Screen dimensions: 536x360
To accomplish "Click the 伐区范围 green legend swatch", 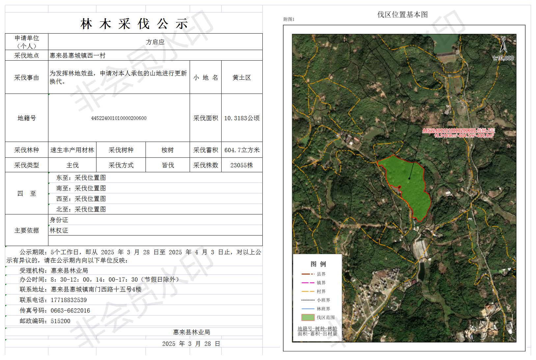I will (x=308, y=318).
